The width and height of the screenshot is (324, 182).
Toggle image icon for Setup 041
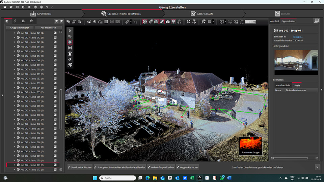pos(55,33)
